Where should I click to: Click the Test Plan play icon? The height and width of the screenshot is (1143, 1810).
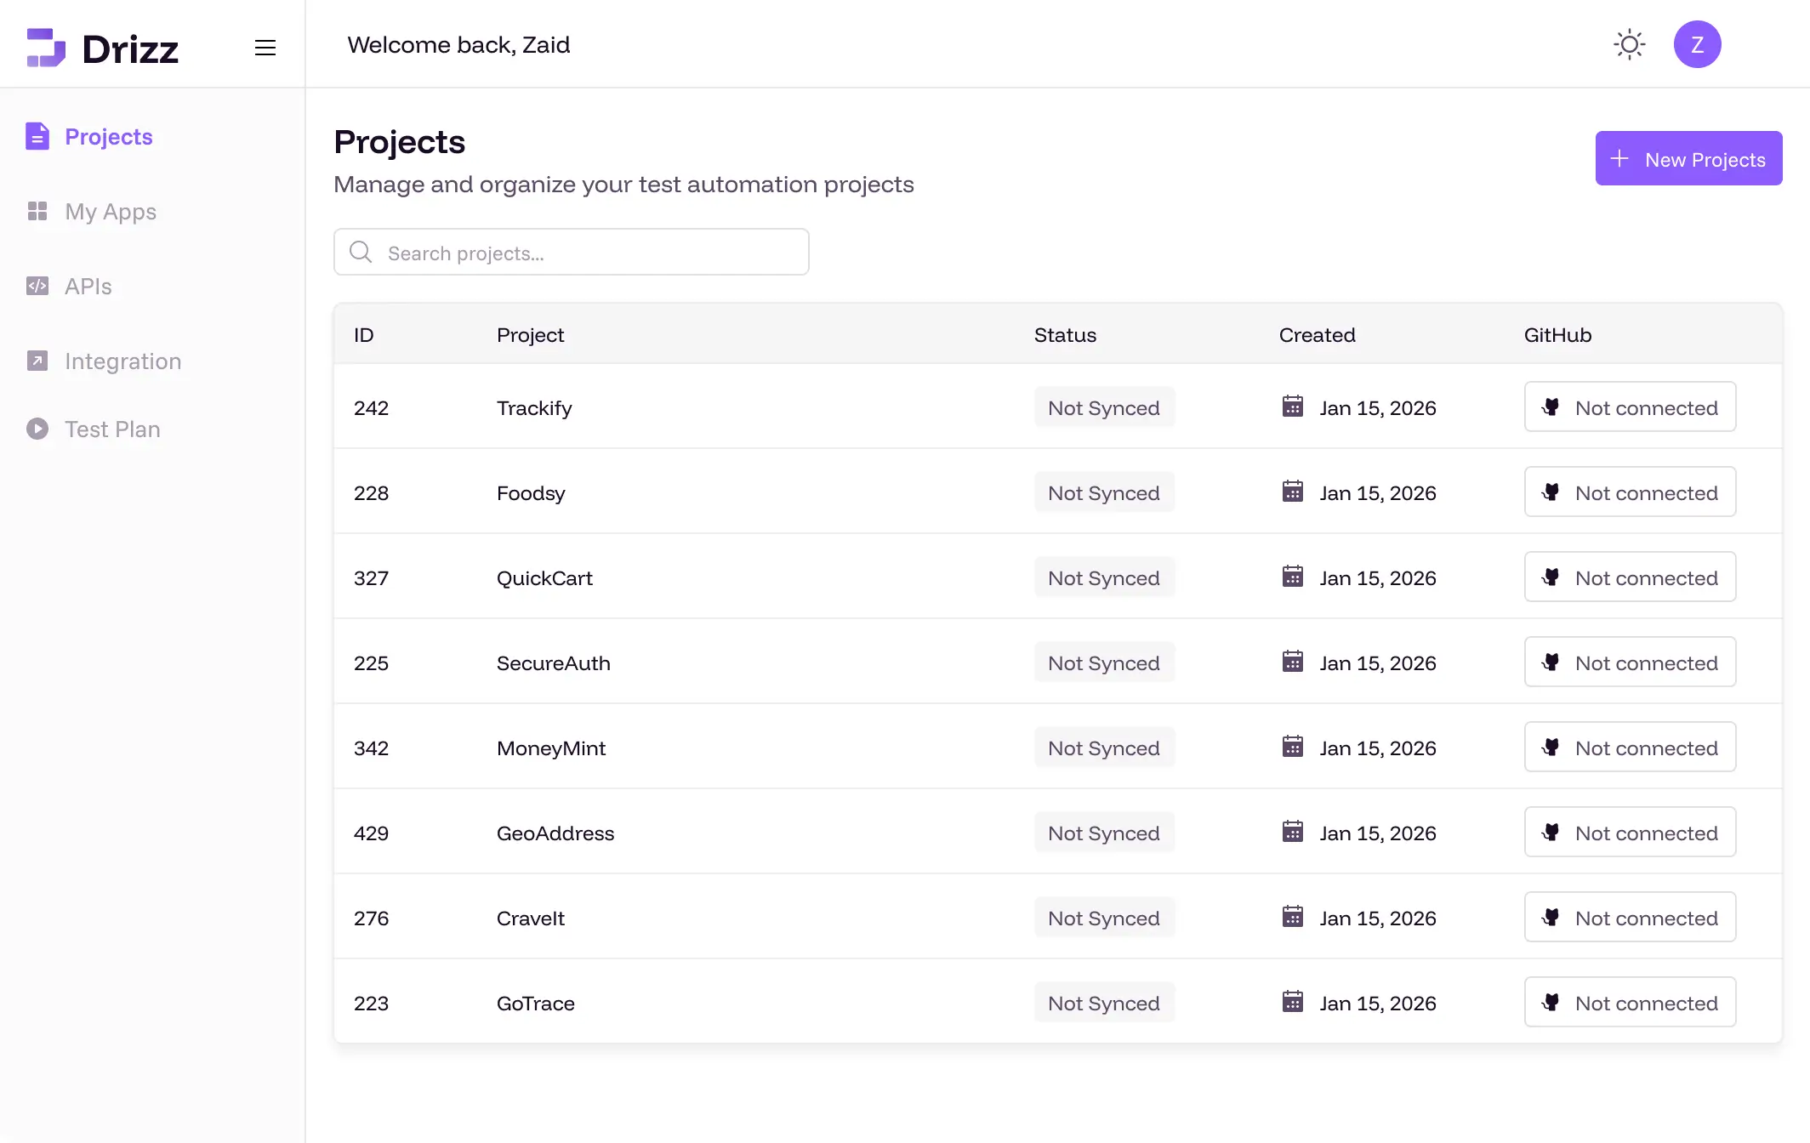[x=37, y=429]
